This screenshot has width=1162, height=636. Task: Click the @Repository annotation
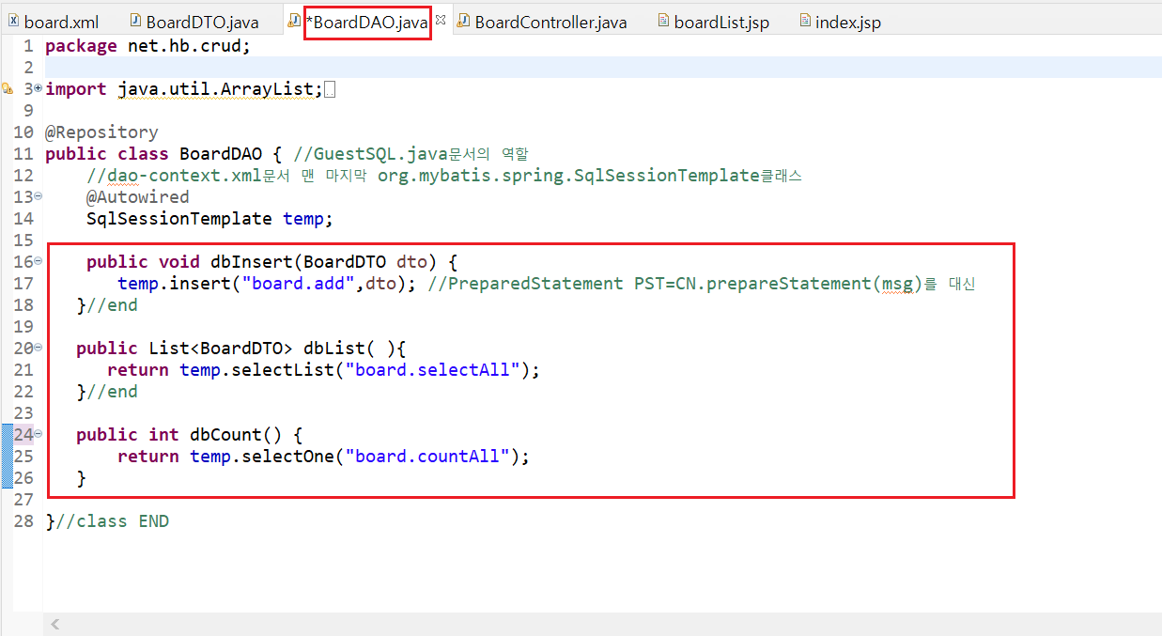(101, 132)
